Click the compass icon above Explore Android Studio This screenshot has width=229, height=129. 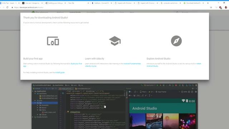coord(176,41)
